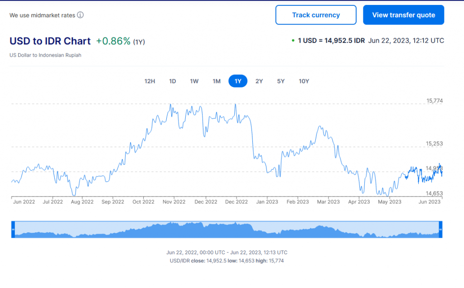Click chart line peak near Nov 2022
This screenshot has width=464, height=288.
170,105
